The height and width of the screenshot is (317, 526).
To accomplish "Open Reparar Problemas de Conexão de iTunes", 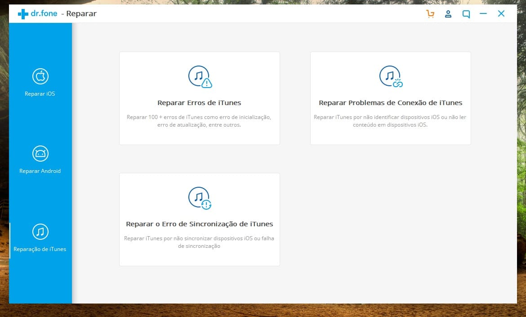I will 391,103.
